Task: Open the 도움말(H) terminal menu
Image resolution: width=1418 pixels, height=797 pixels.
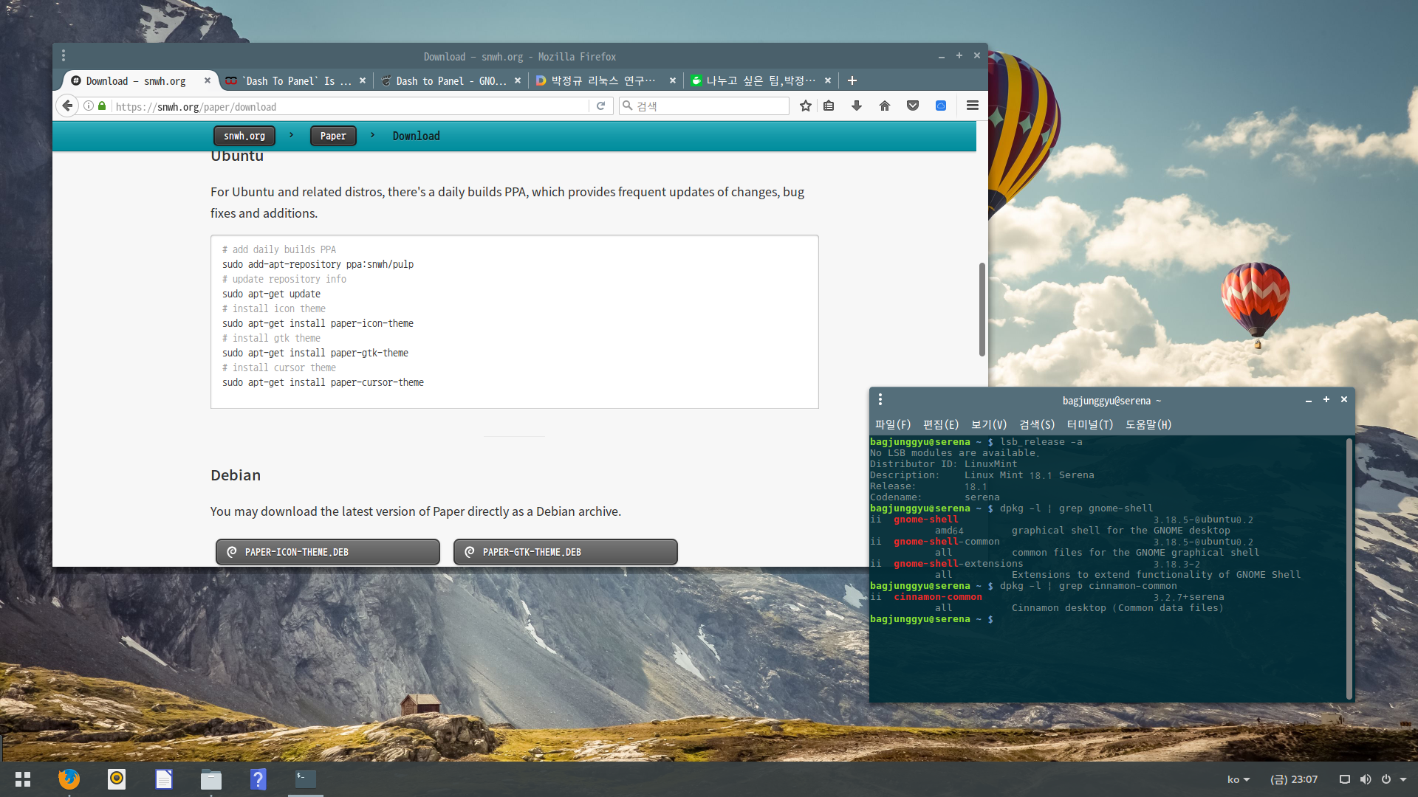Action: coord(1148,424)
